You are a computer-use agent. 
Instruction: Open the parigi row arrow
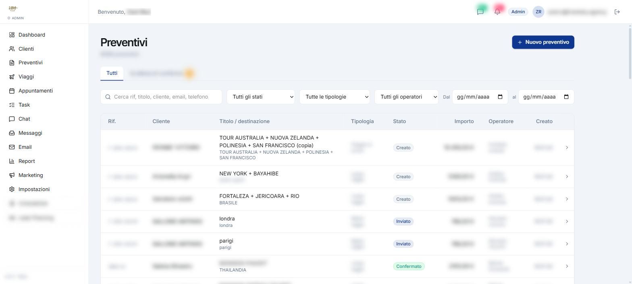pos(567,244)
